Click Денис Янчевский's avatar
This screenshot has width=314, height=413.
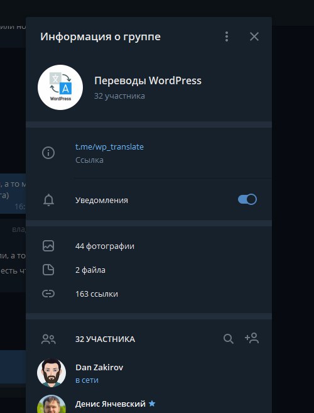(51, 404)
